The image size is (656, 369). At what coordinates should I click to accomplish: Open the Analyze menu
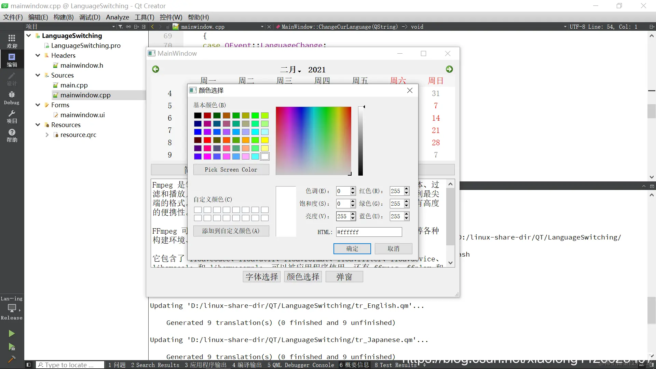(x=117, y=17)
